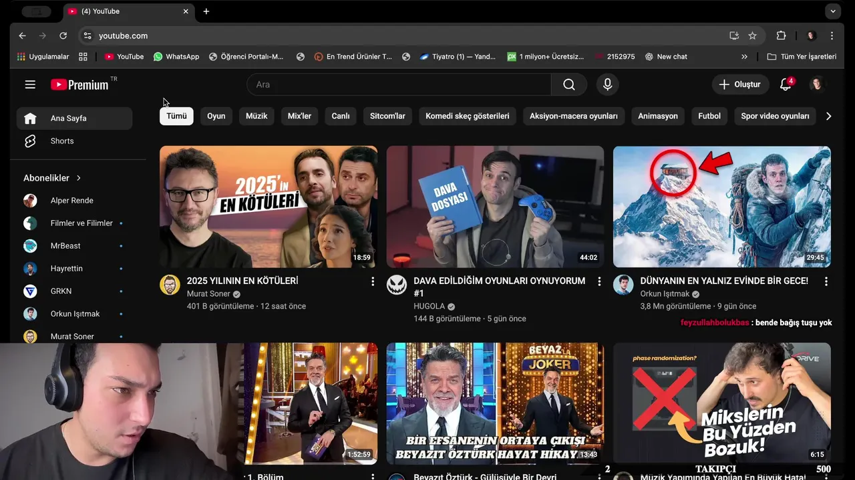Viewport: 855px width, 480px height.
Task: Open Hayrettin subscription channel
Action: 74,269
